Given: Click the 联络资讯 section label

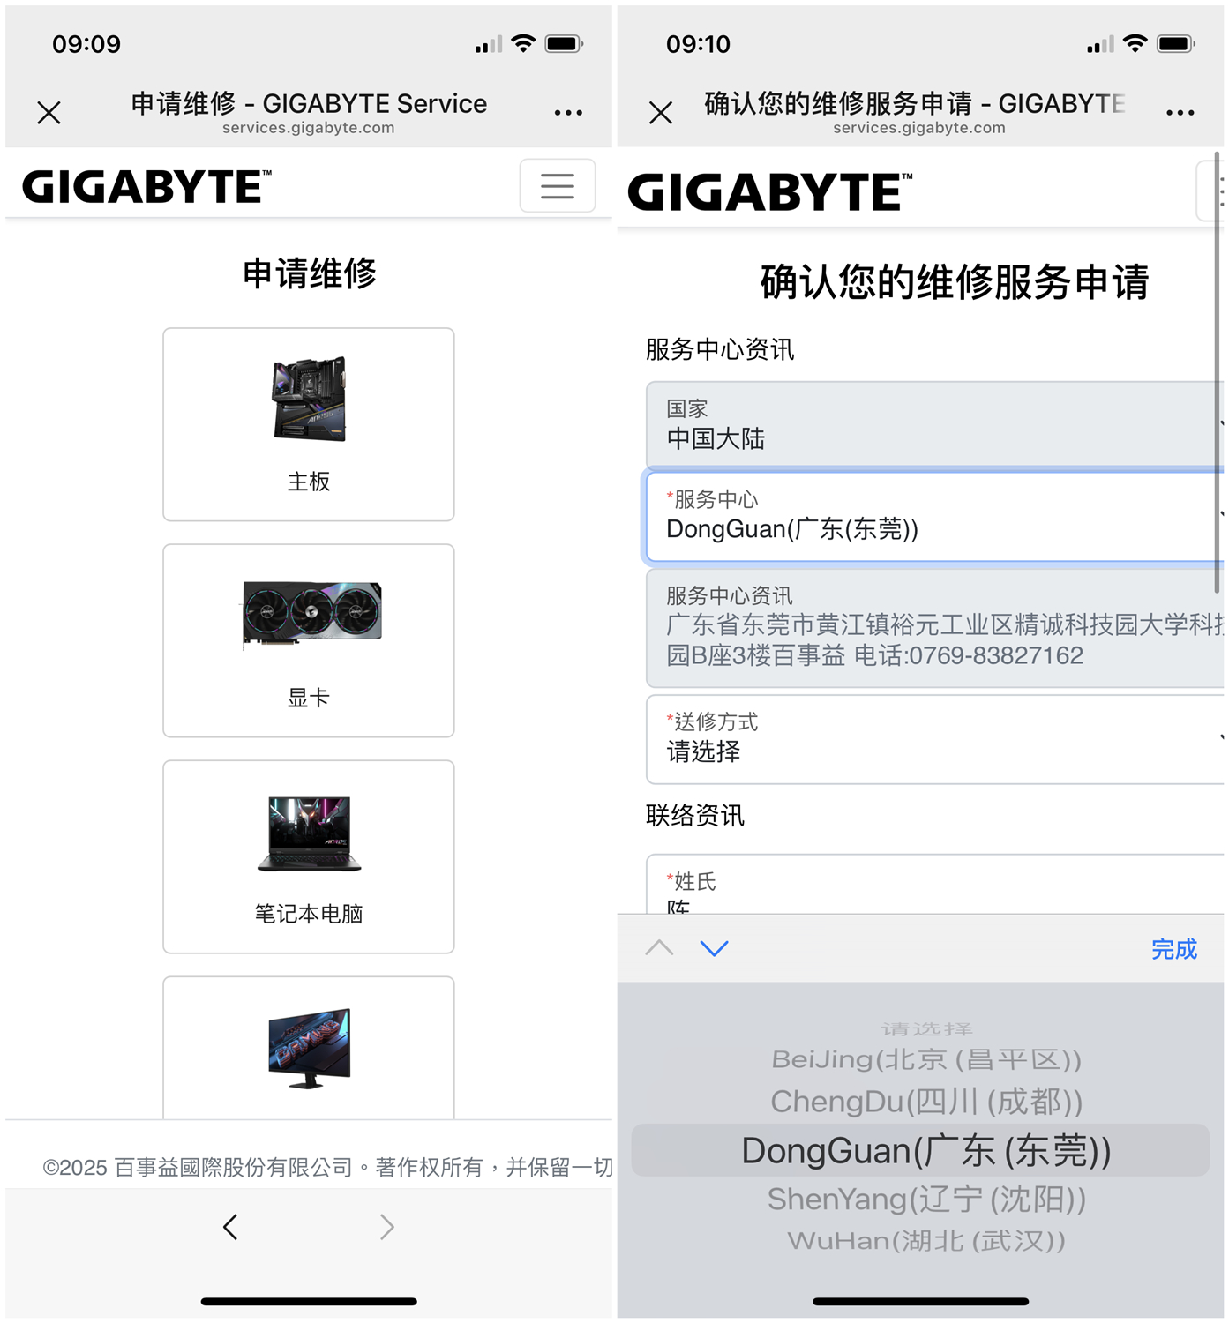Looking at the screenshot, I should pos(695,816).
